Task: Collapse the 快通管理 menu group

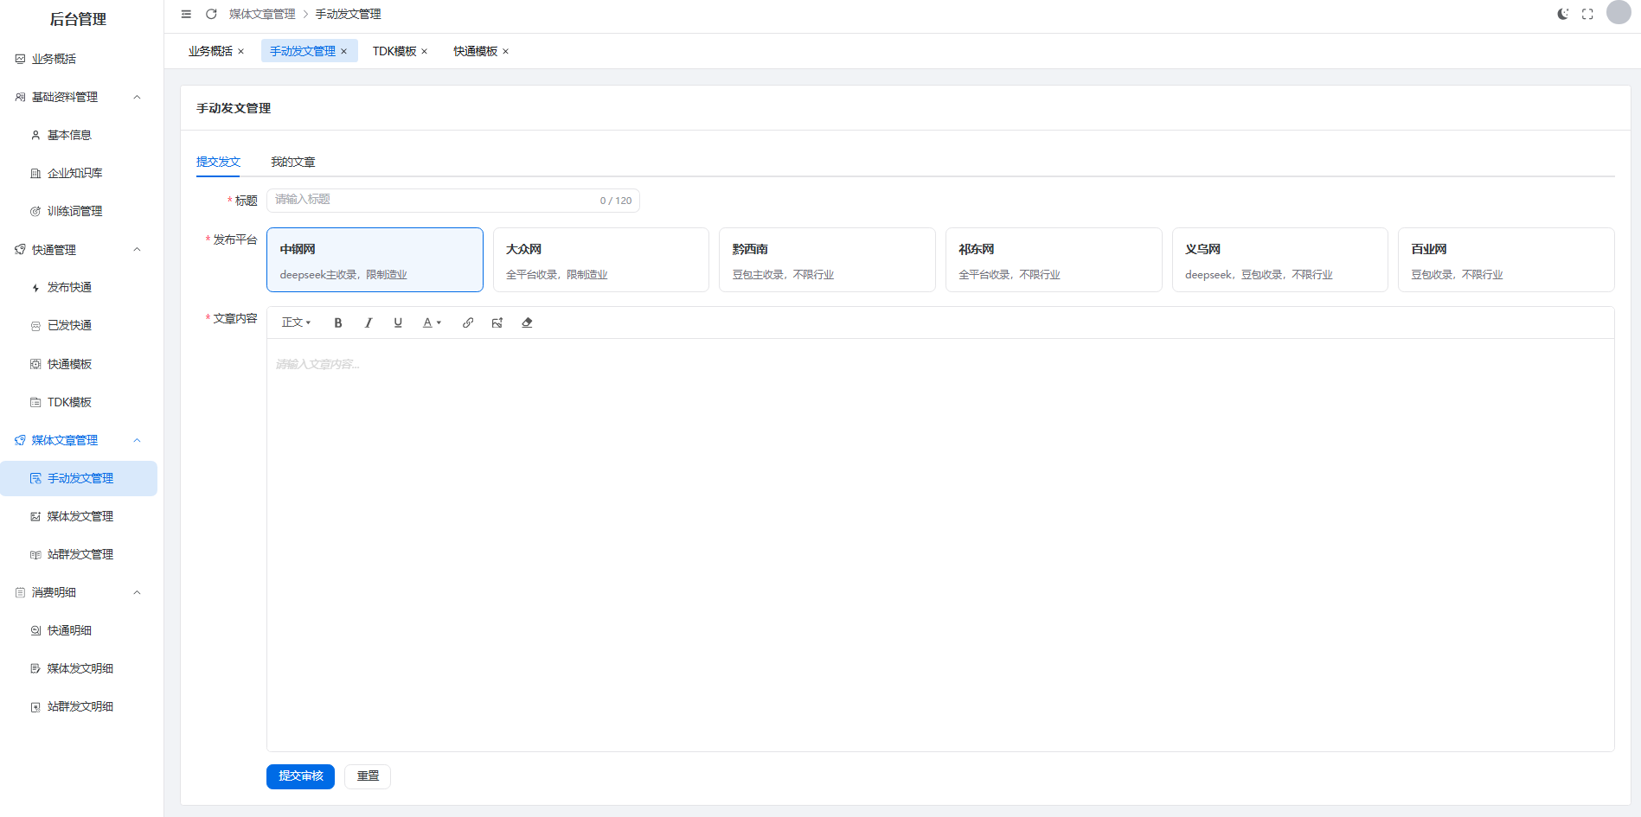Action: (x=137, y=250)
